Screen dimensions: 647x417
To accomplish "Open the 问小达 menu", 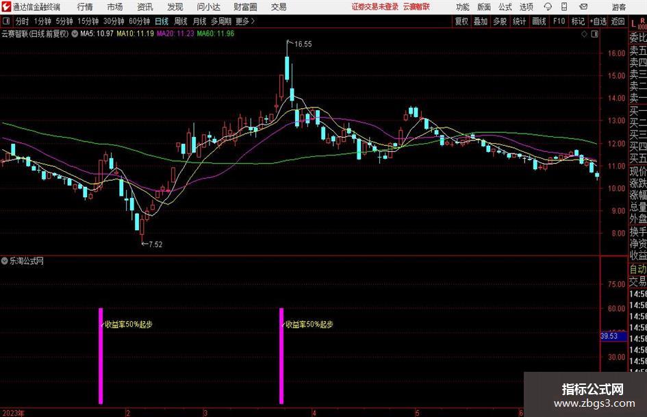I will coord(208,7).
